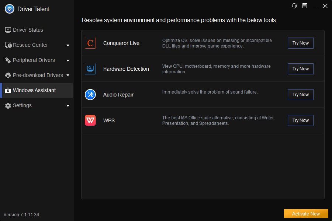Click the Rescue Center clock icon
The image size is (332, 221).
pos(8,45)
